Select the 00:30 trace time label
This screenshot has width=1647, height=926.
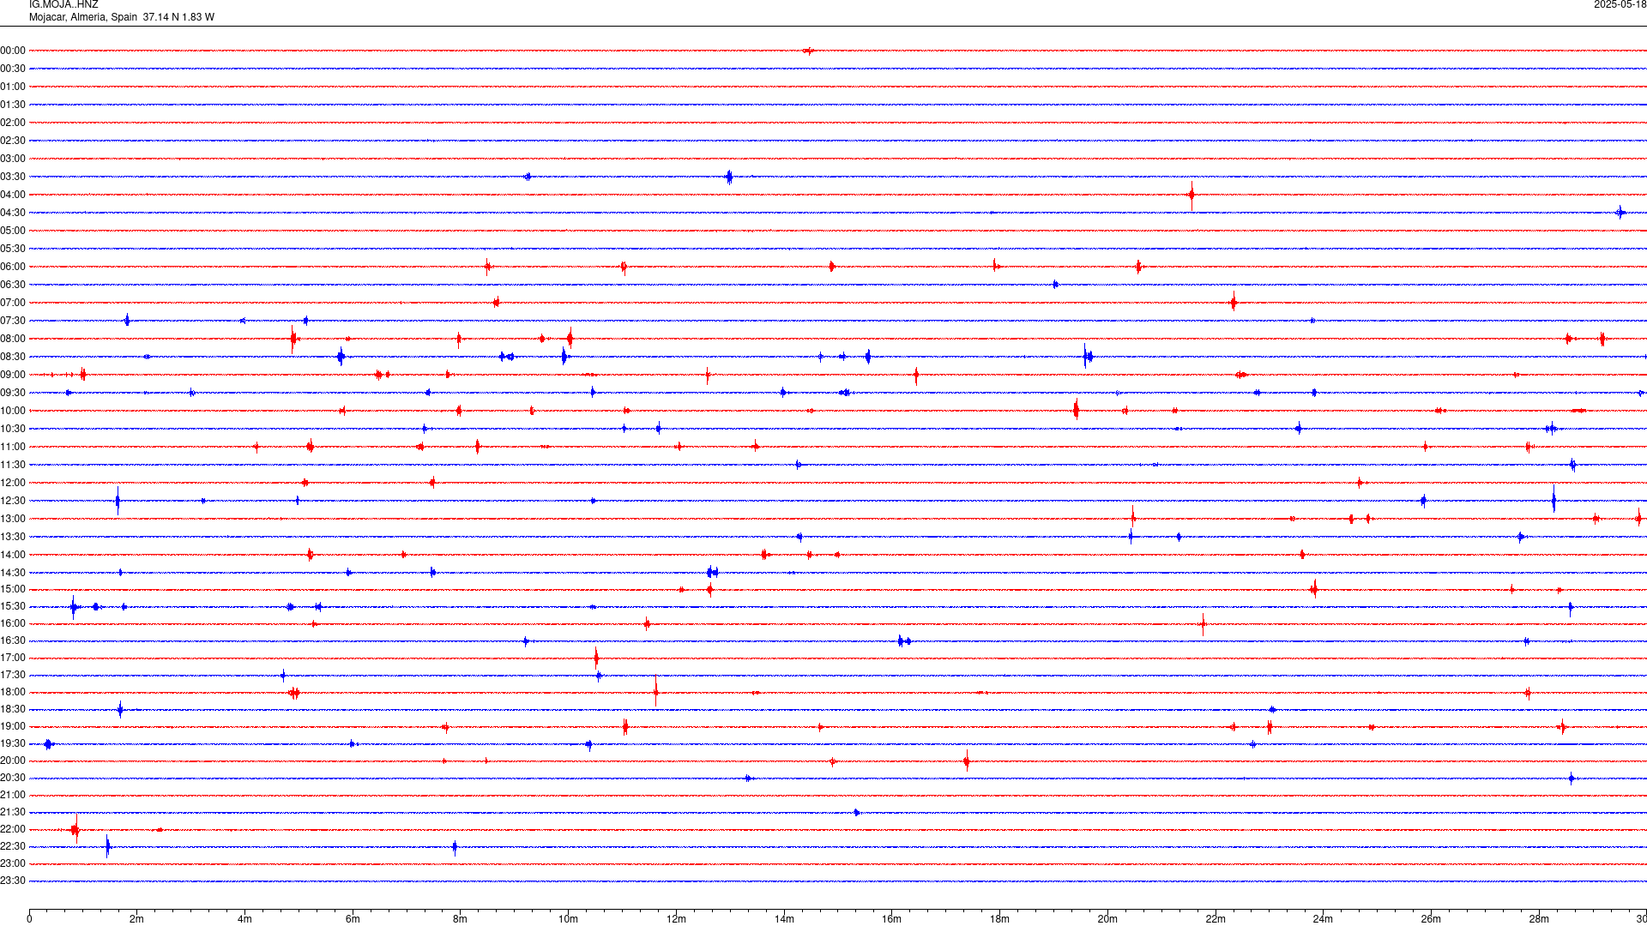(x=13, y=69)
